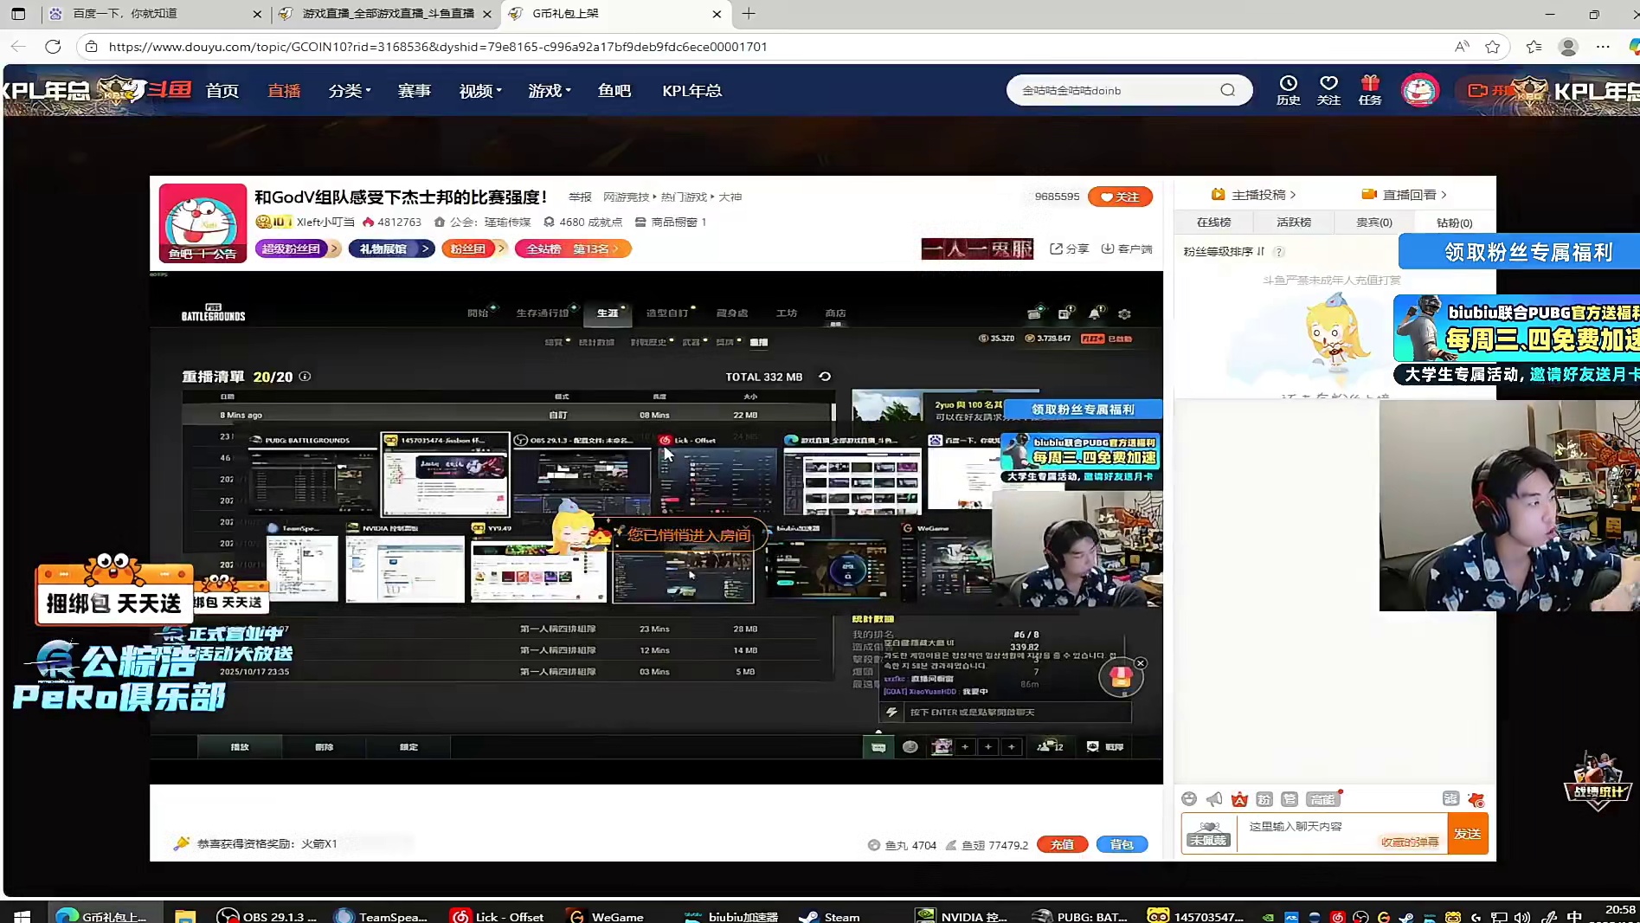Expand the 游戏 dropdown menu
The width and height of the screenshot is (1640, 923).
point(550,91)
